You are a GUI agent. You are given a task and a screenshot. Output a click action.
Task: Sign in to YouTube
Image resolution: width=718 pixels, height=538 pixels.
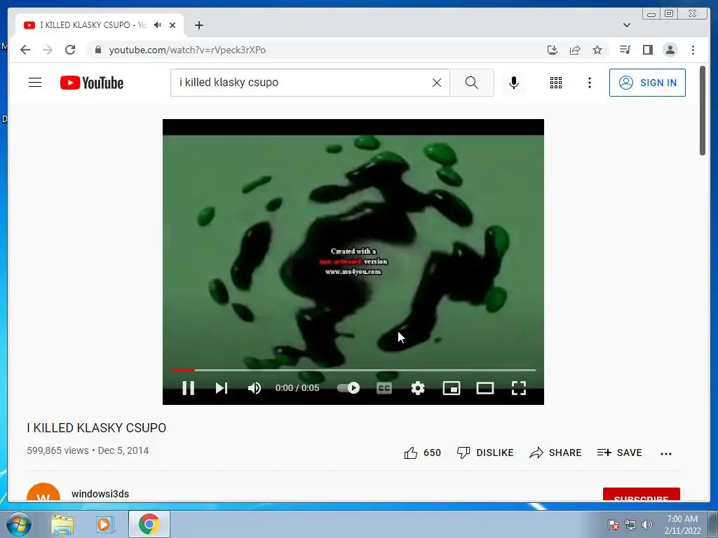[x=647, y=83]
